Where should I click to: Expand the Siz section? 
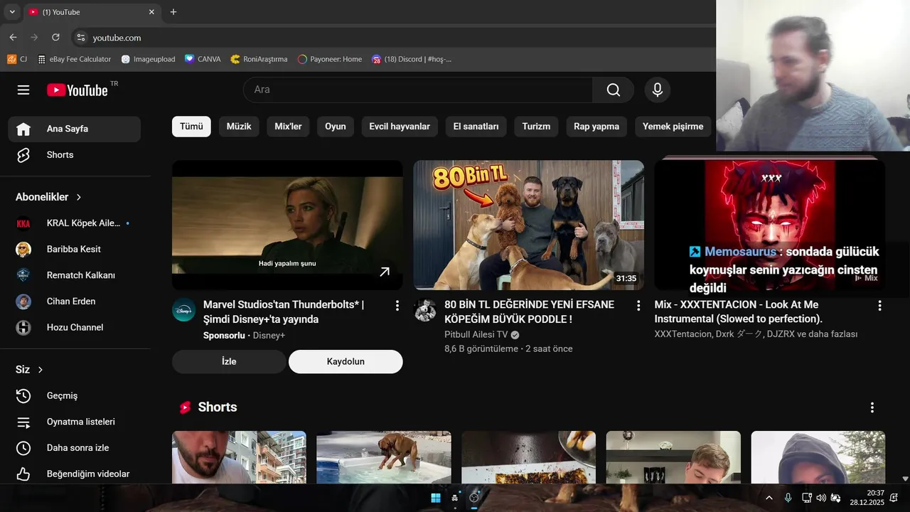click(30, 370)
